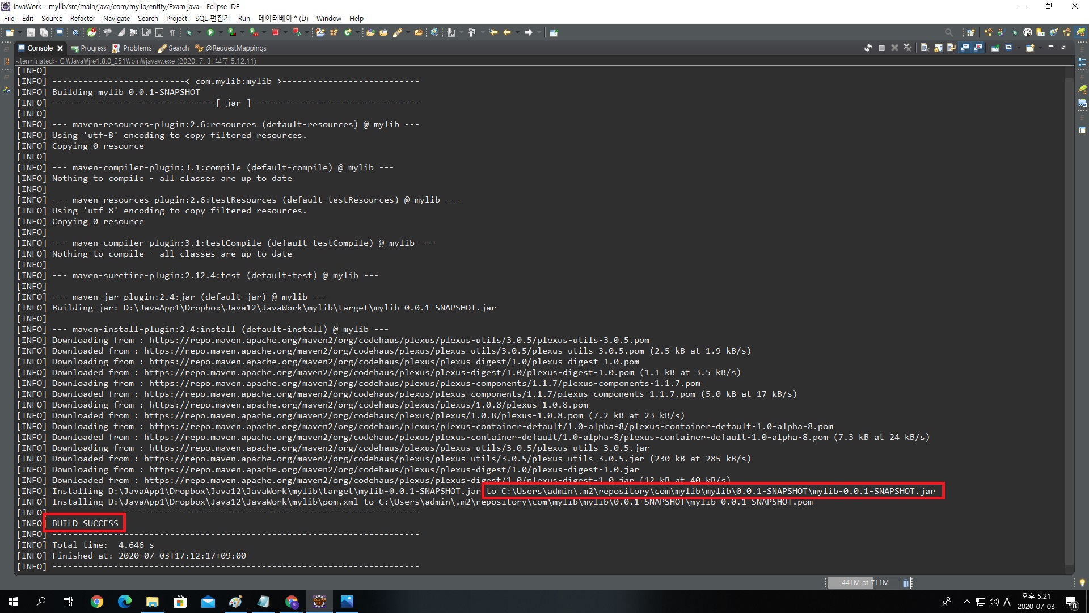Click the red Terminate stop icon
This screenshot has width=1089, height=613.
(275, 32)
